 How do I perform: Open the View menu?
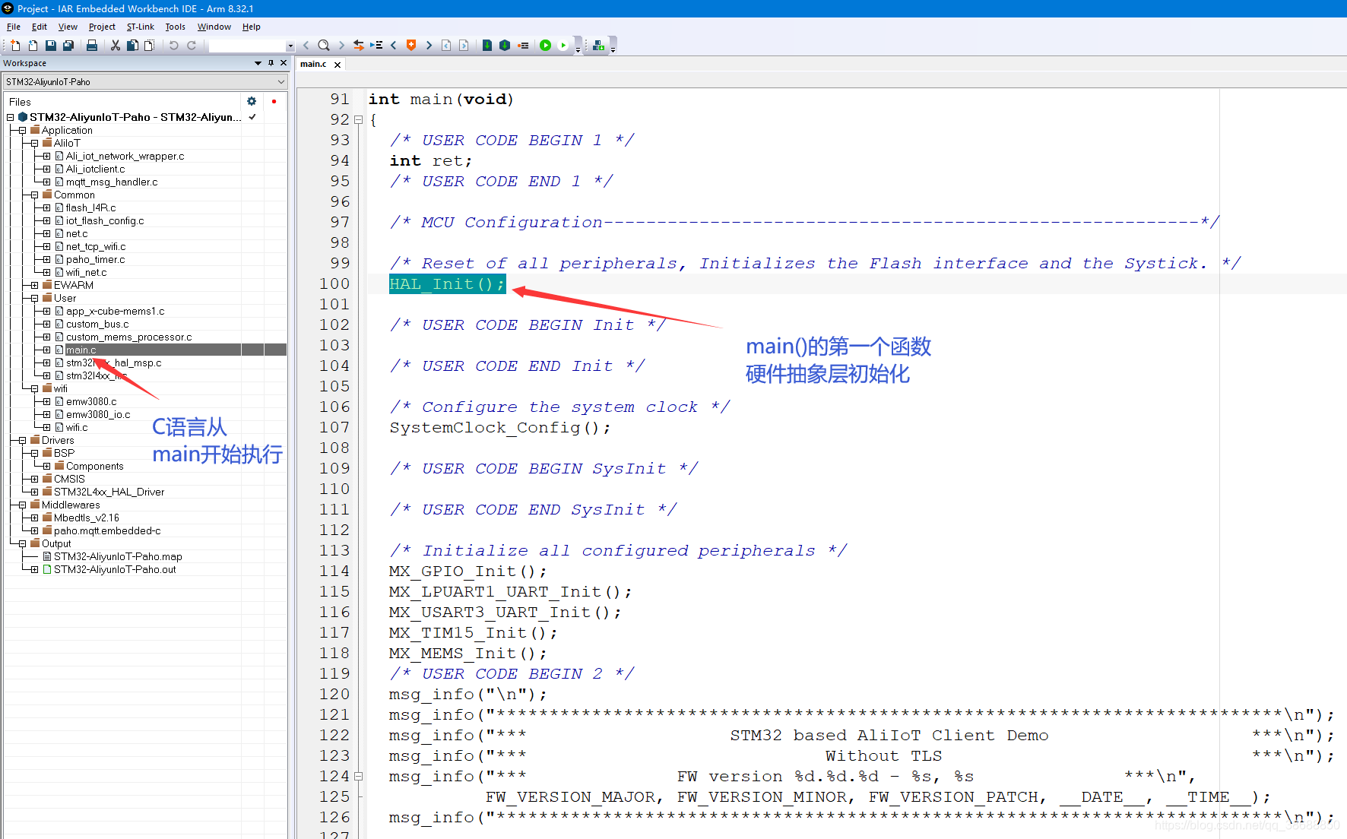(68, 27)
